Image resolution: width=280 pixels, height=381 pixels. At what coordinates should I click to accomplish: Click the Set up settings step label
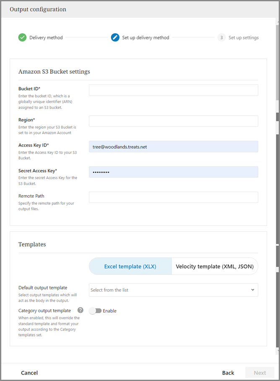point(244,38)
